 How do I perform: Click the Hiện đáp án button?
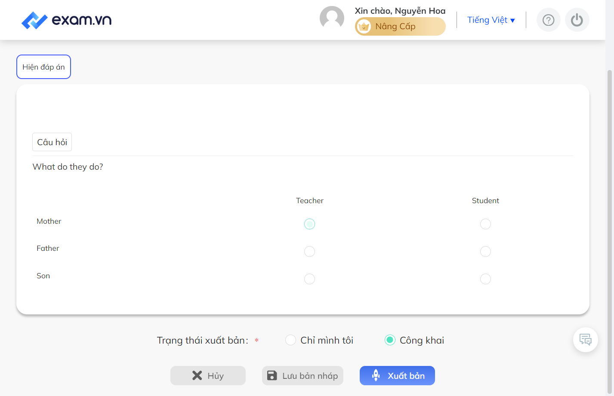(43, 67)
